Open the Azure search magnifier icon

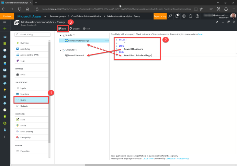[170, 16]
